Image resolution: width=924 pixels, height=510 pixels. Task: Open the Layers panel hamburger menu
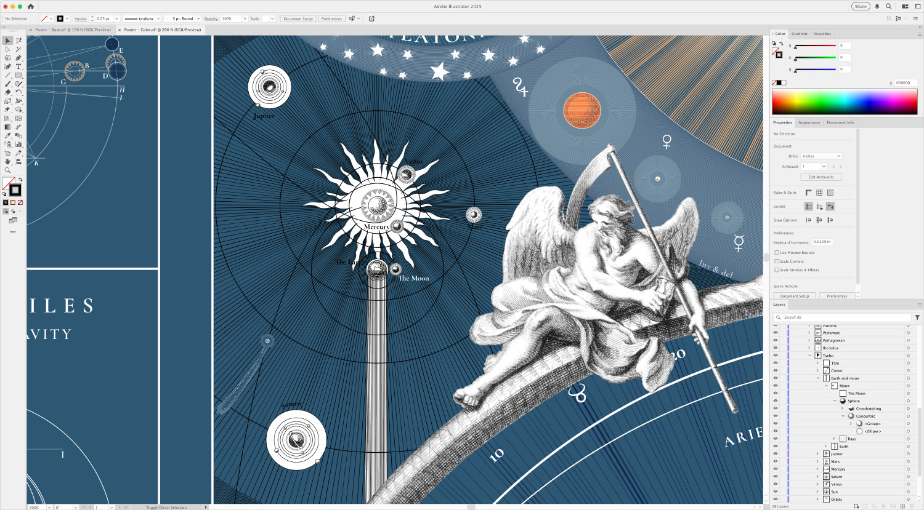click(920, 305)
